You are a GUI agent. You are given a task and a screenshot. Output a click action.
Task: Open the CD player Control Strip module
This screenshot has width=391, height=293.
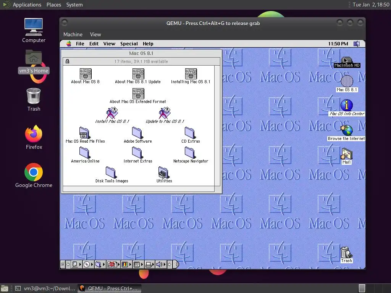click(x=89, y=264)
